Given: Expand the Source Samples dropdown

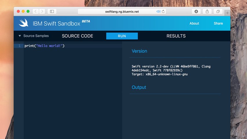Looking at the screenshot, I should [x=33, y=36].
